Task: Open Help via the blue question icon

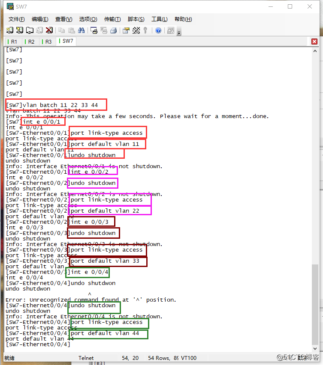Action: click(x=158, y=30)
